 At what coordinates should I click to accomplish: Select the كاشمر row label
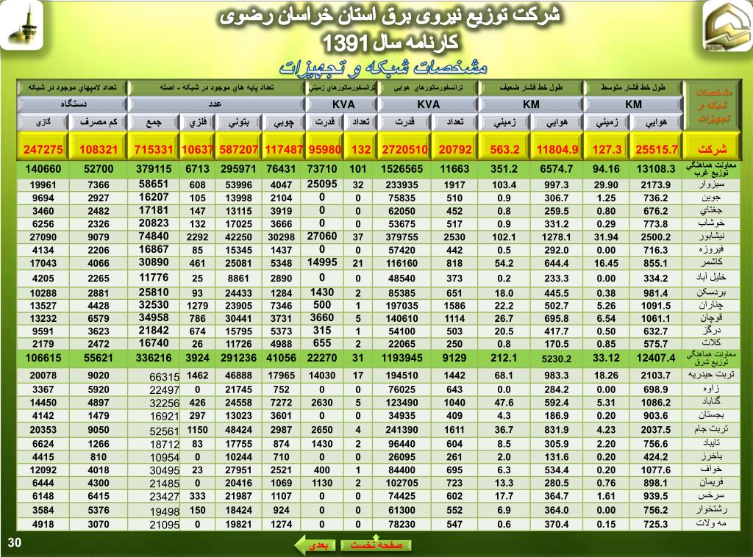point(711,262)
